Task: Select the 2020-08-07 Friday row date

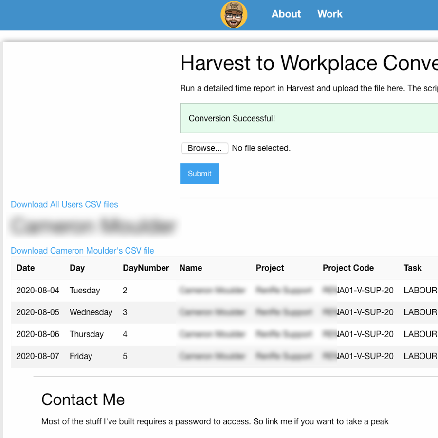Action: (37, 356)
